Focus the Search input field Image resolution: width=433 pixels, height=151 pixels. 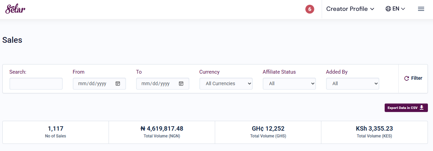[36, 83]
